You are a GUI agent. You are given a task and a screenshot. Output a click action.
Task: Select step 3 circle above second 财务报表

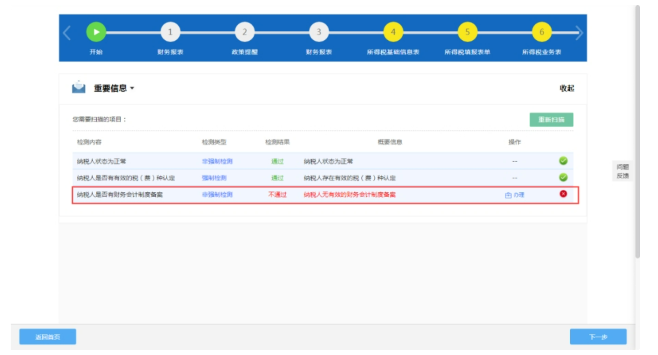click(319, 32)
